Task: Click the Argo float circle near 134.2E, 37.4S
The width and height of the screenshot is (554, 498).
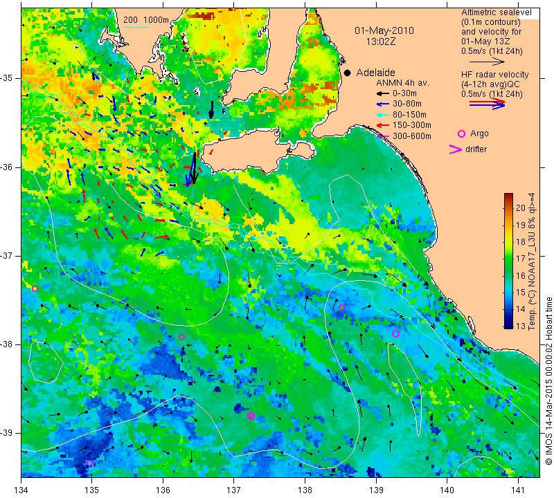Action: click(x=35, y=289)
